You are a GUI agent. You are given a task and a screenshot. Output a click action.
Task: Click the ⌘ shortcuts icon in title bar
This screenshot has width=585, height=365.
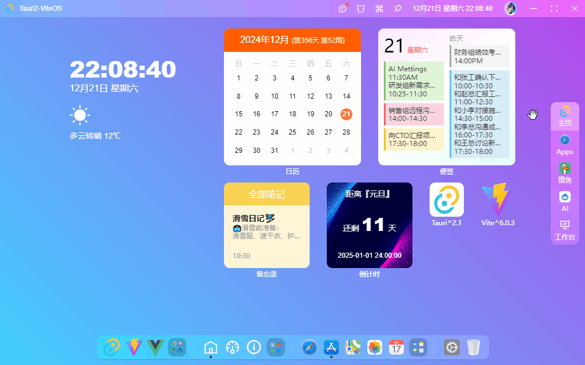click(379, 9)
